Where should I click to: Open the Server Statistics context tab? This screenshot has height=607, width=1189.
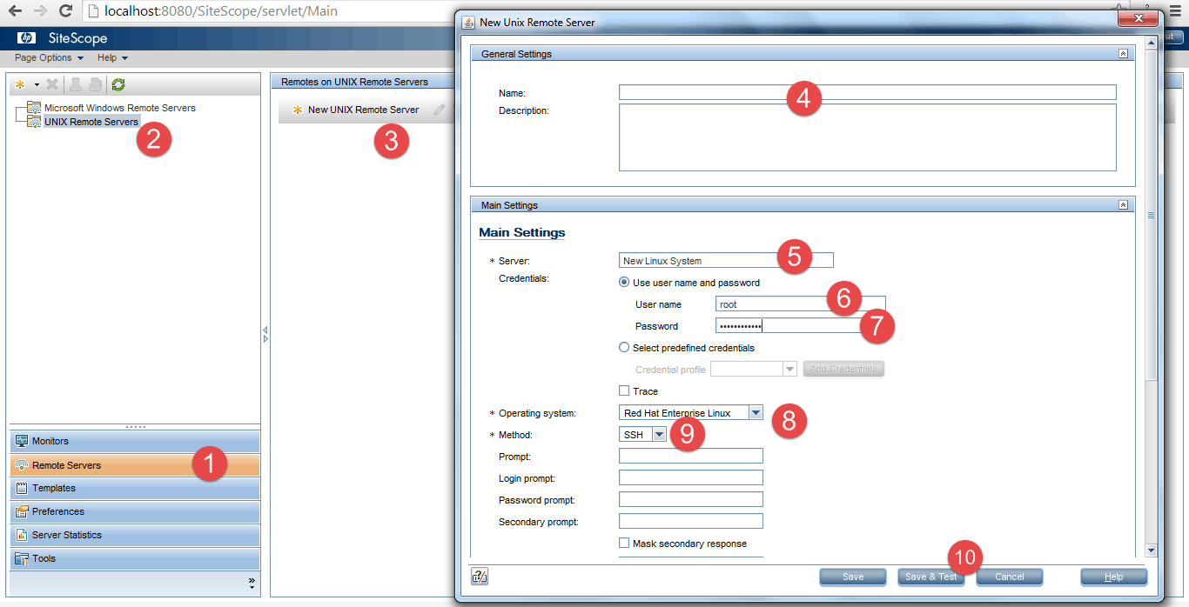pyautogui.click(x=135, y=535)
